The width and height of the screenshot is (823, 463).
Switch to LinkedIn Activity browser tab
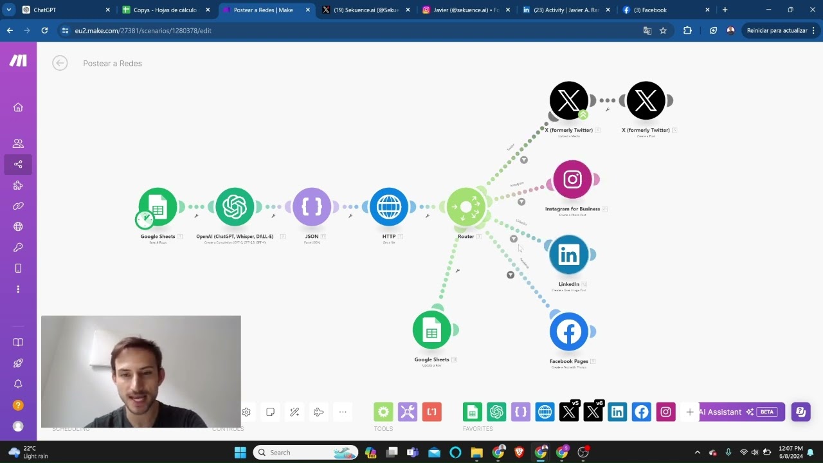567,10
